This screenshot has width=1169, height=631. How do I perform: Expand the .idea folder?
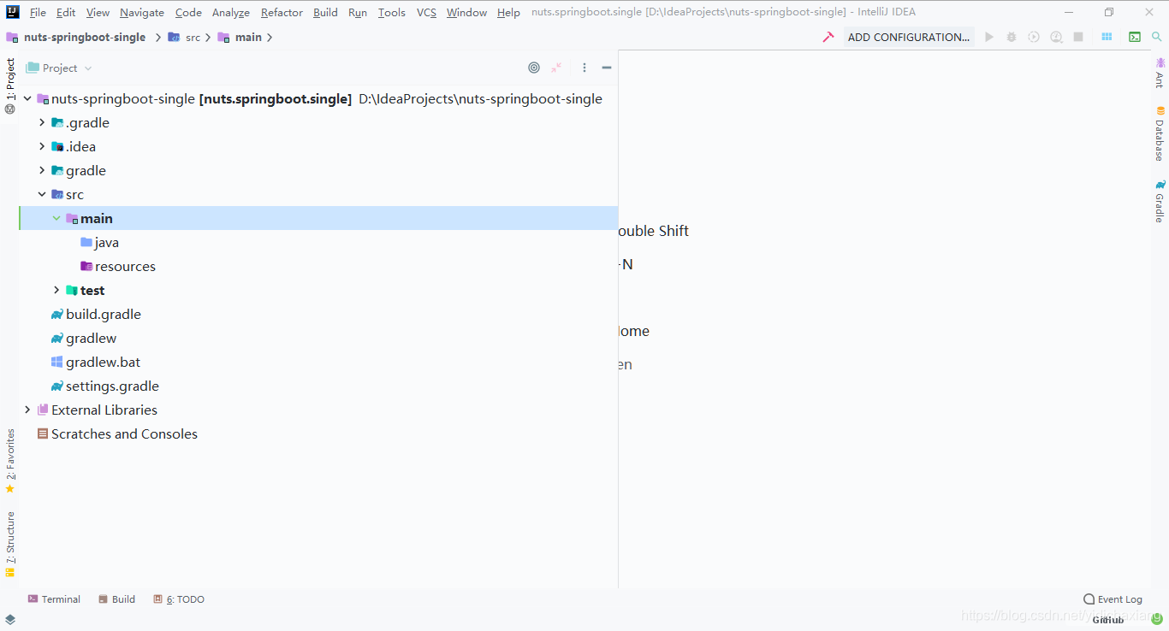click(x=42, y=146)
